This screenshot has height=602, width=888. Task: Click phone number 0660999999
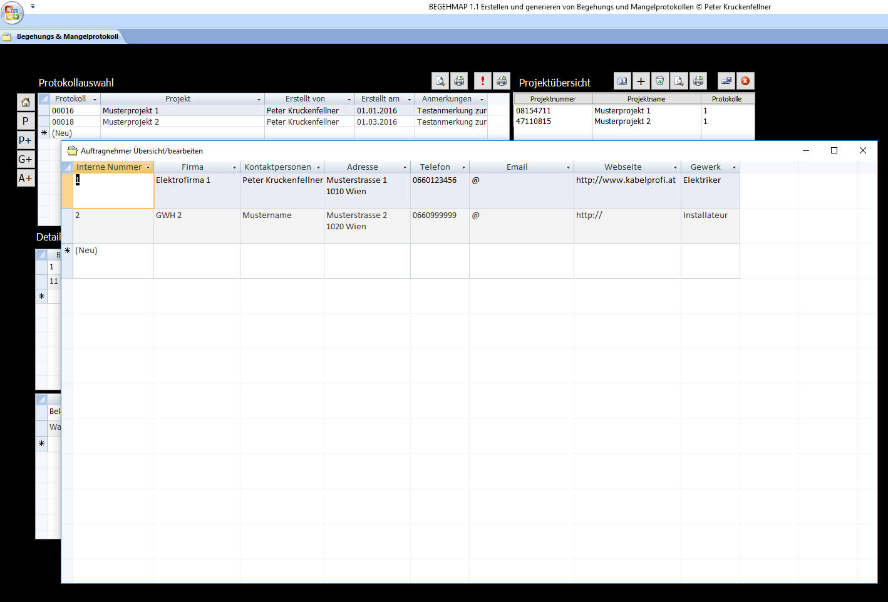(440, 226)
